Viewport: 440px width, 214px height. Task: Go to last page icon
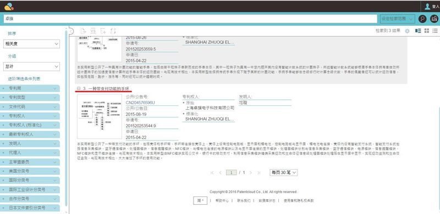(x=258, y=172)
